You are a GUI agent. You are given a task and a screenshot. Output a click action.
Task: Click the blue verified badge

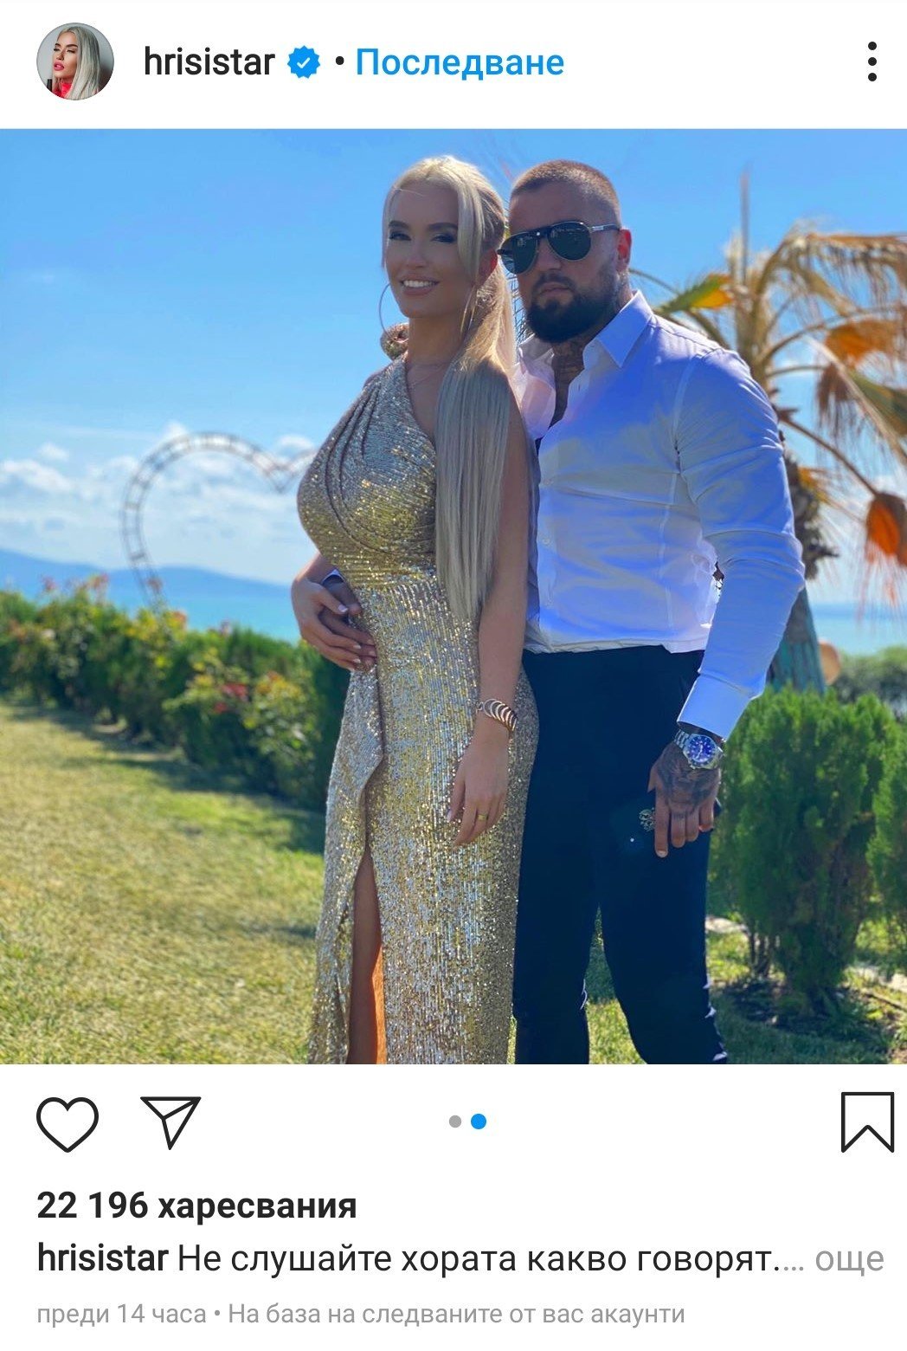304,62
